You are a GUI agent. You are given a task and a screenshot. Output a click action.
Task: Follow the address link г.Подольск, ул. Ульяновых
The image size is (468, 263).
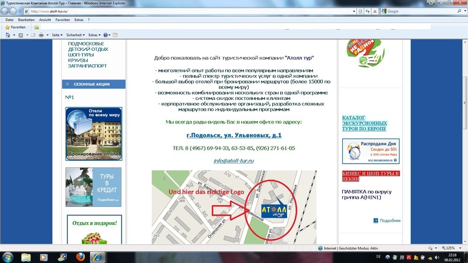click(234, 136)
